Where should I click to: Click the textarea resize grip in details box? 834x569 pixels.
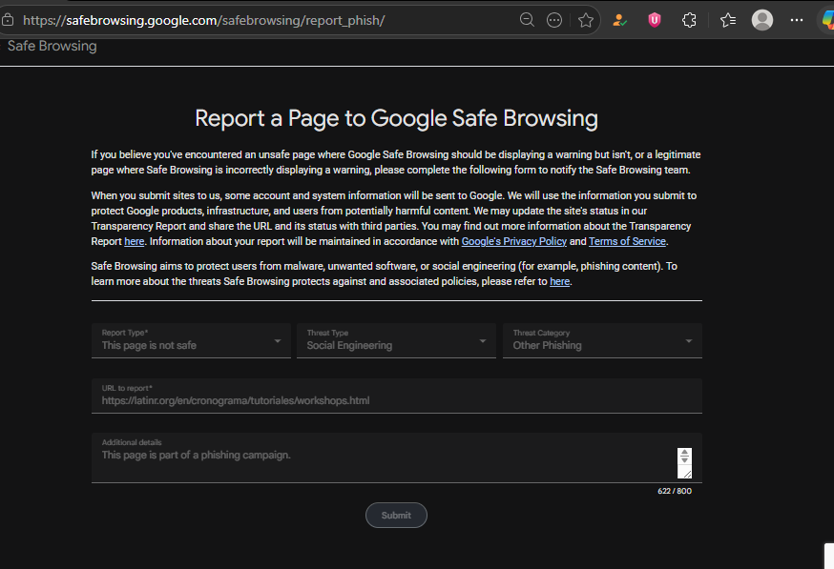coord(687,474)
